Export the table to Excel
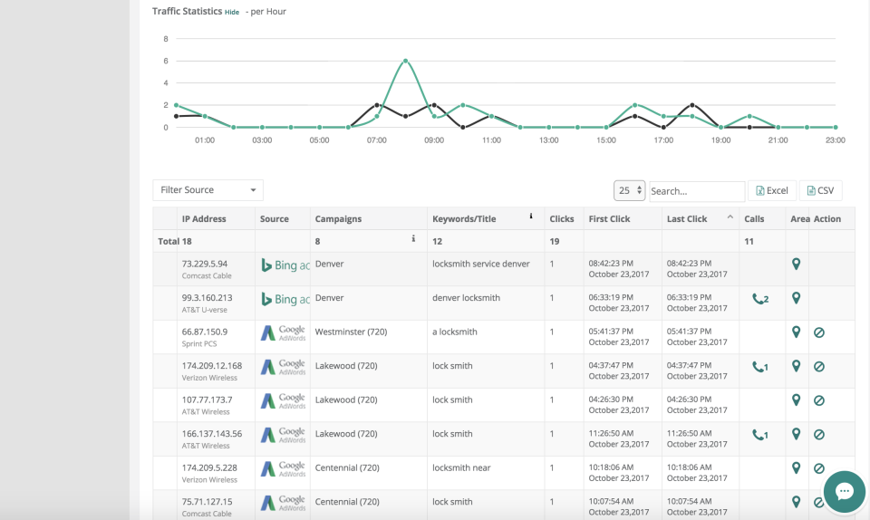 [772, 190]
